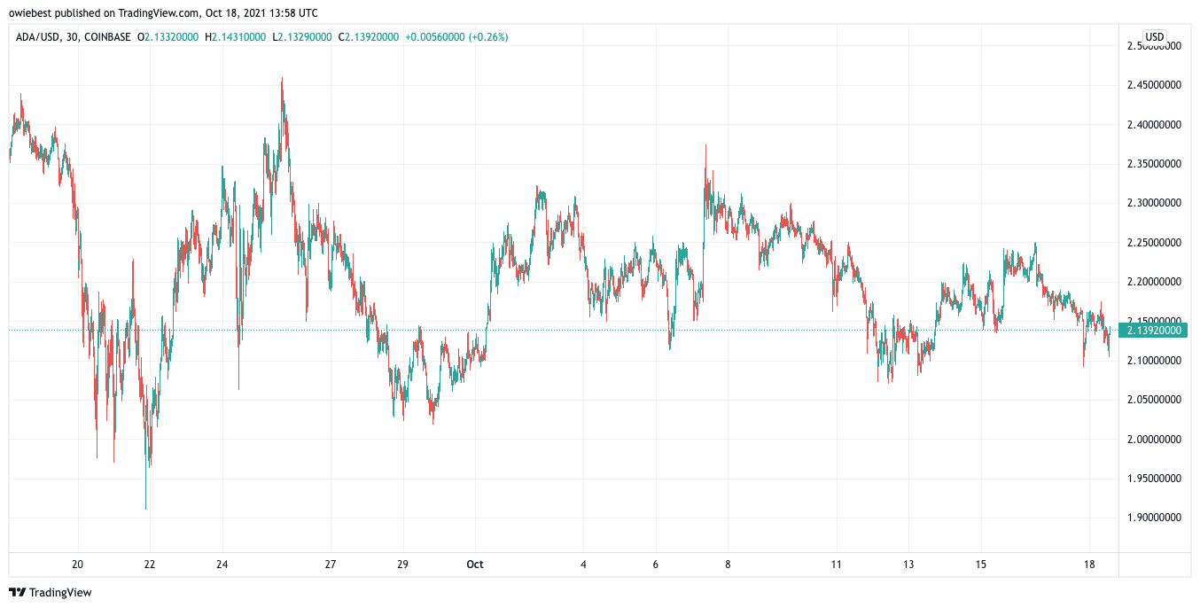Image resolution: width=1200 pixels, height=608 pixels.
Task: Click the low value L2.13290000 in legend
Action: tap(302, 37)
